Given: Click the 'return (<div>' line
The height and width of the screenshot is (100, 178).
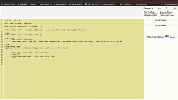Looking at the screenshot, I should (9, 38).
